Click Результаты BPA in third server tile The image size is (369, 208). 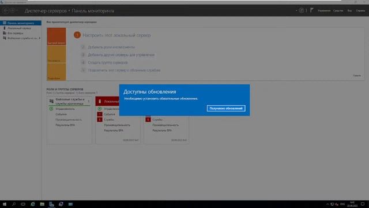point(162,131)
